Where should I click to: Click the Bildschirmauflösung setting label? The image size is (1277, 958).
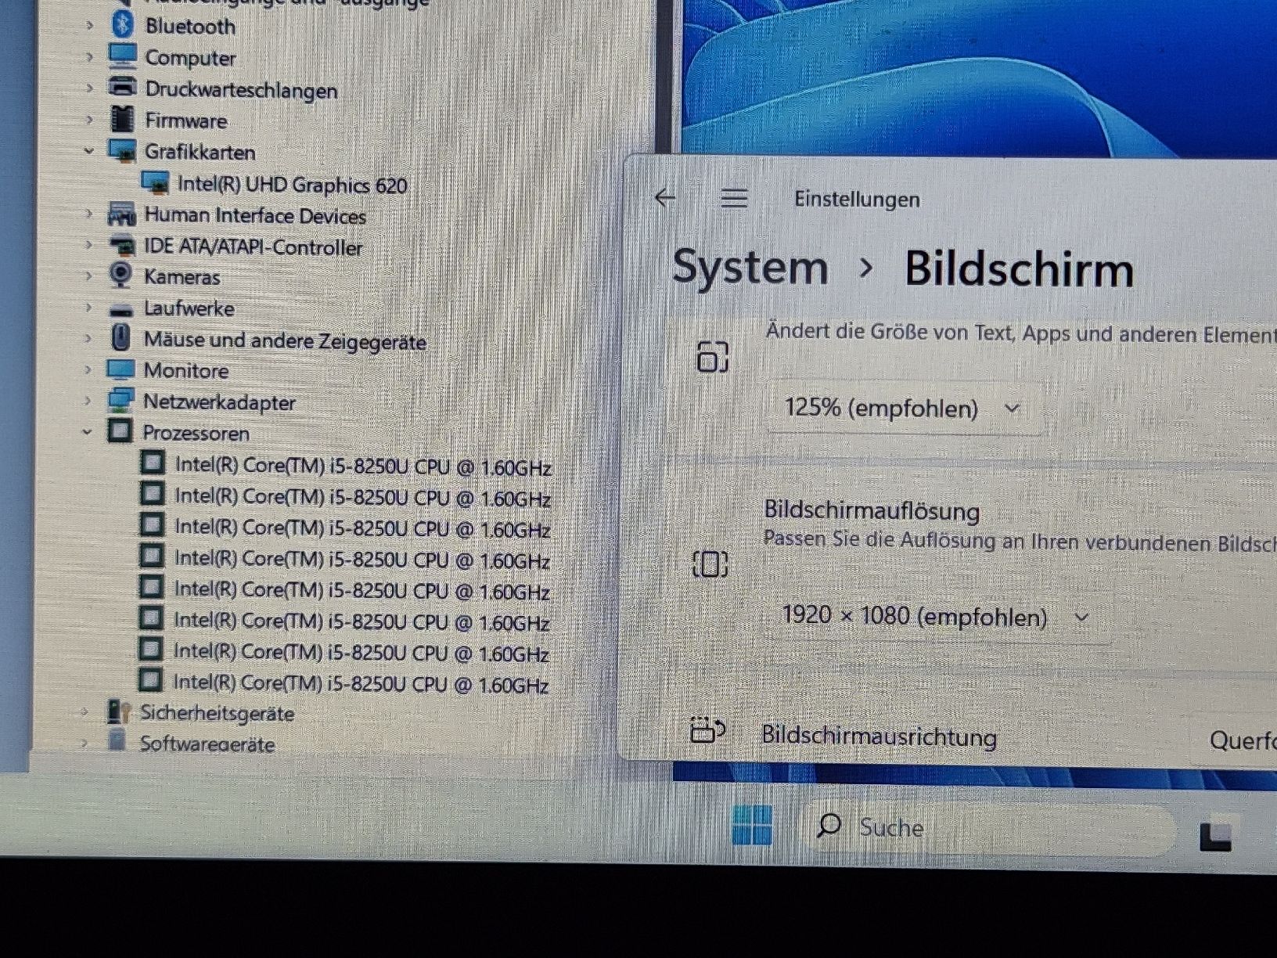[872, 510]
